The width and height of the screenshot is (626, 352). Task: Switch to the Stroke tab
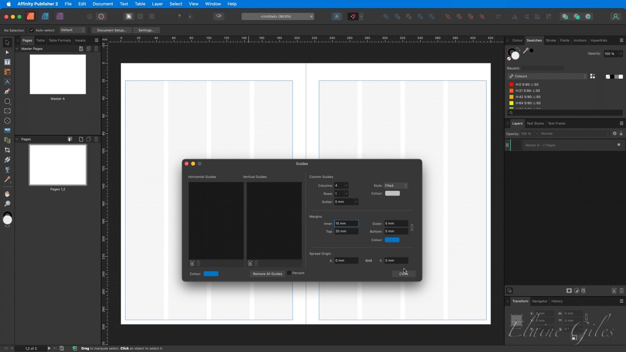pos(551,40)
